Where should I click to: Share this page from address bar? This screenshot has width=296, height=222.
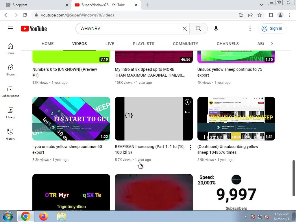(250, 15)
